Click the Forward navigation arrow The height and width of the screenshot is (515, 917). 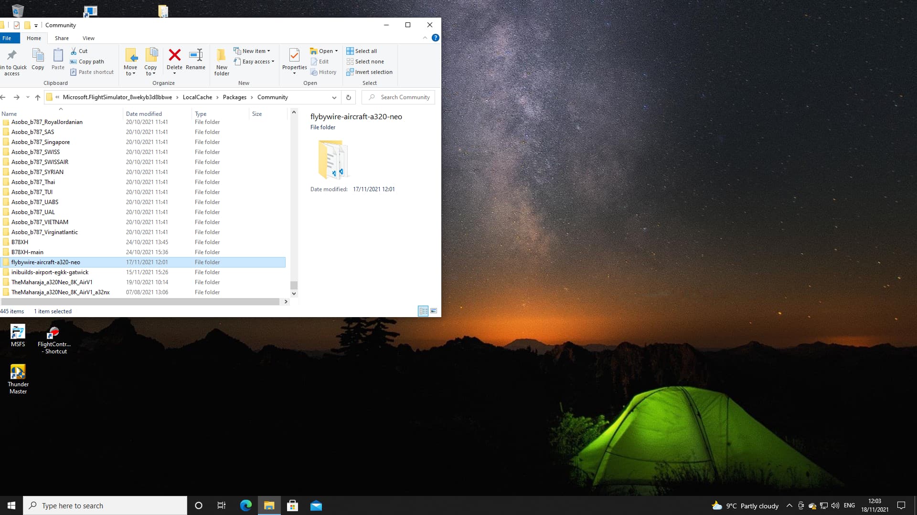(x=17, y=97)
